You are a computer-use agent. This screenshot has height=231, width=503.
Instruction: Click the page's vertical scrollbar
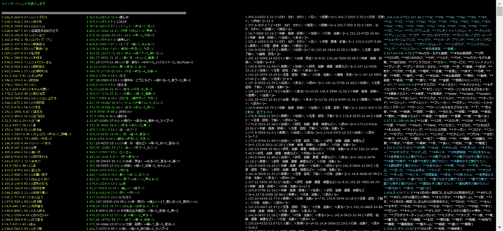point(500,116)
